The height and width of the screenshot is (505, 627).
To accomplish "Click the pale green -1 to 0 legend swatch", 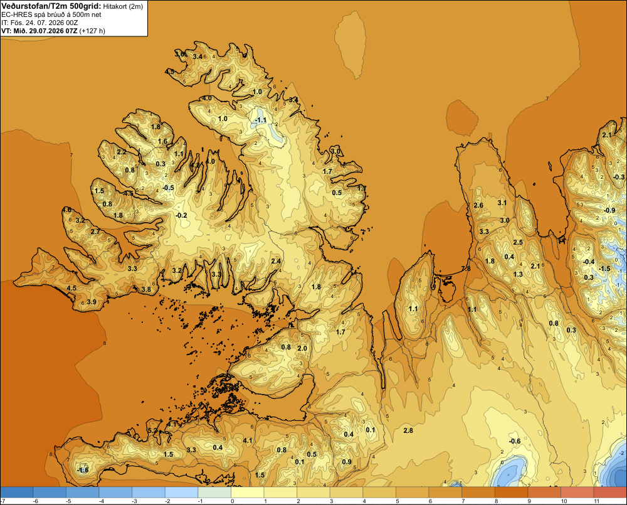I will [x=214, y=492].
